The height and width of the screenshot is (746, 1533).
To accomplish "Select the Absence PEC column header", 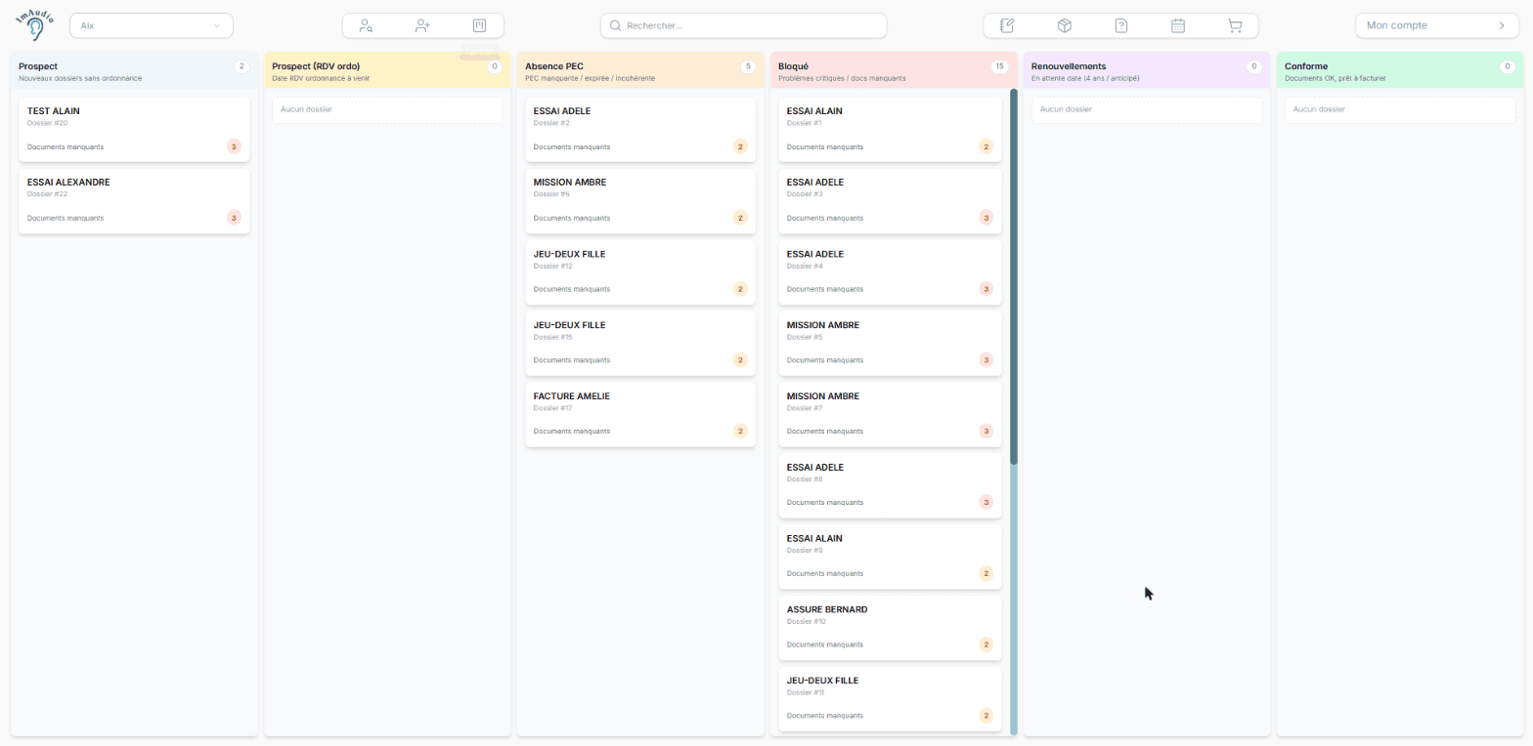I will [x=640, y=70].
